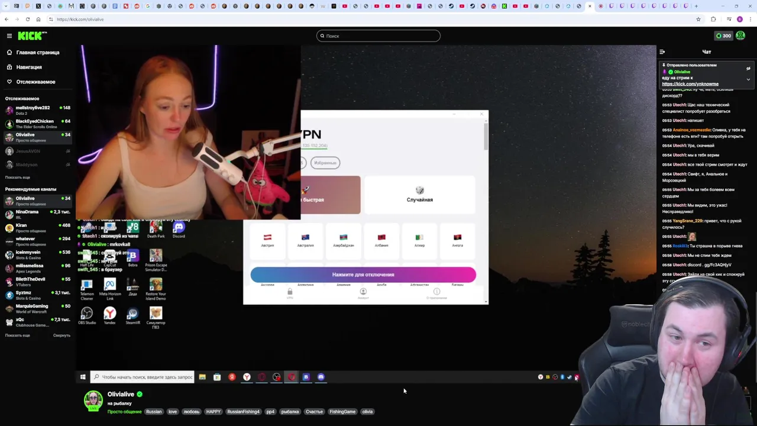The width and height of the screenshot is (757, 426).
Task: Unpin the pinned chat message icon
Action: [748, 69]
